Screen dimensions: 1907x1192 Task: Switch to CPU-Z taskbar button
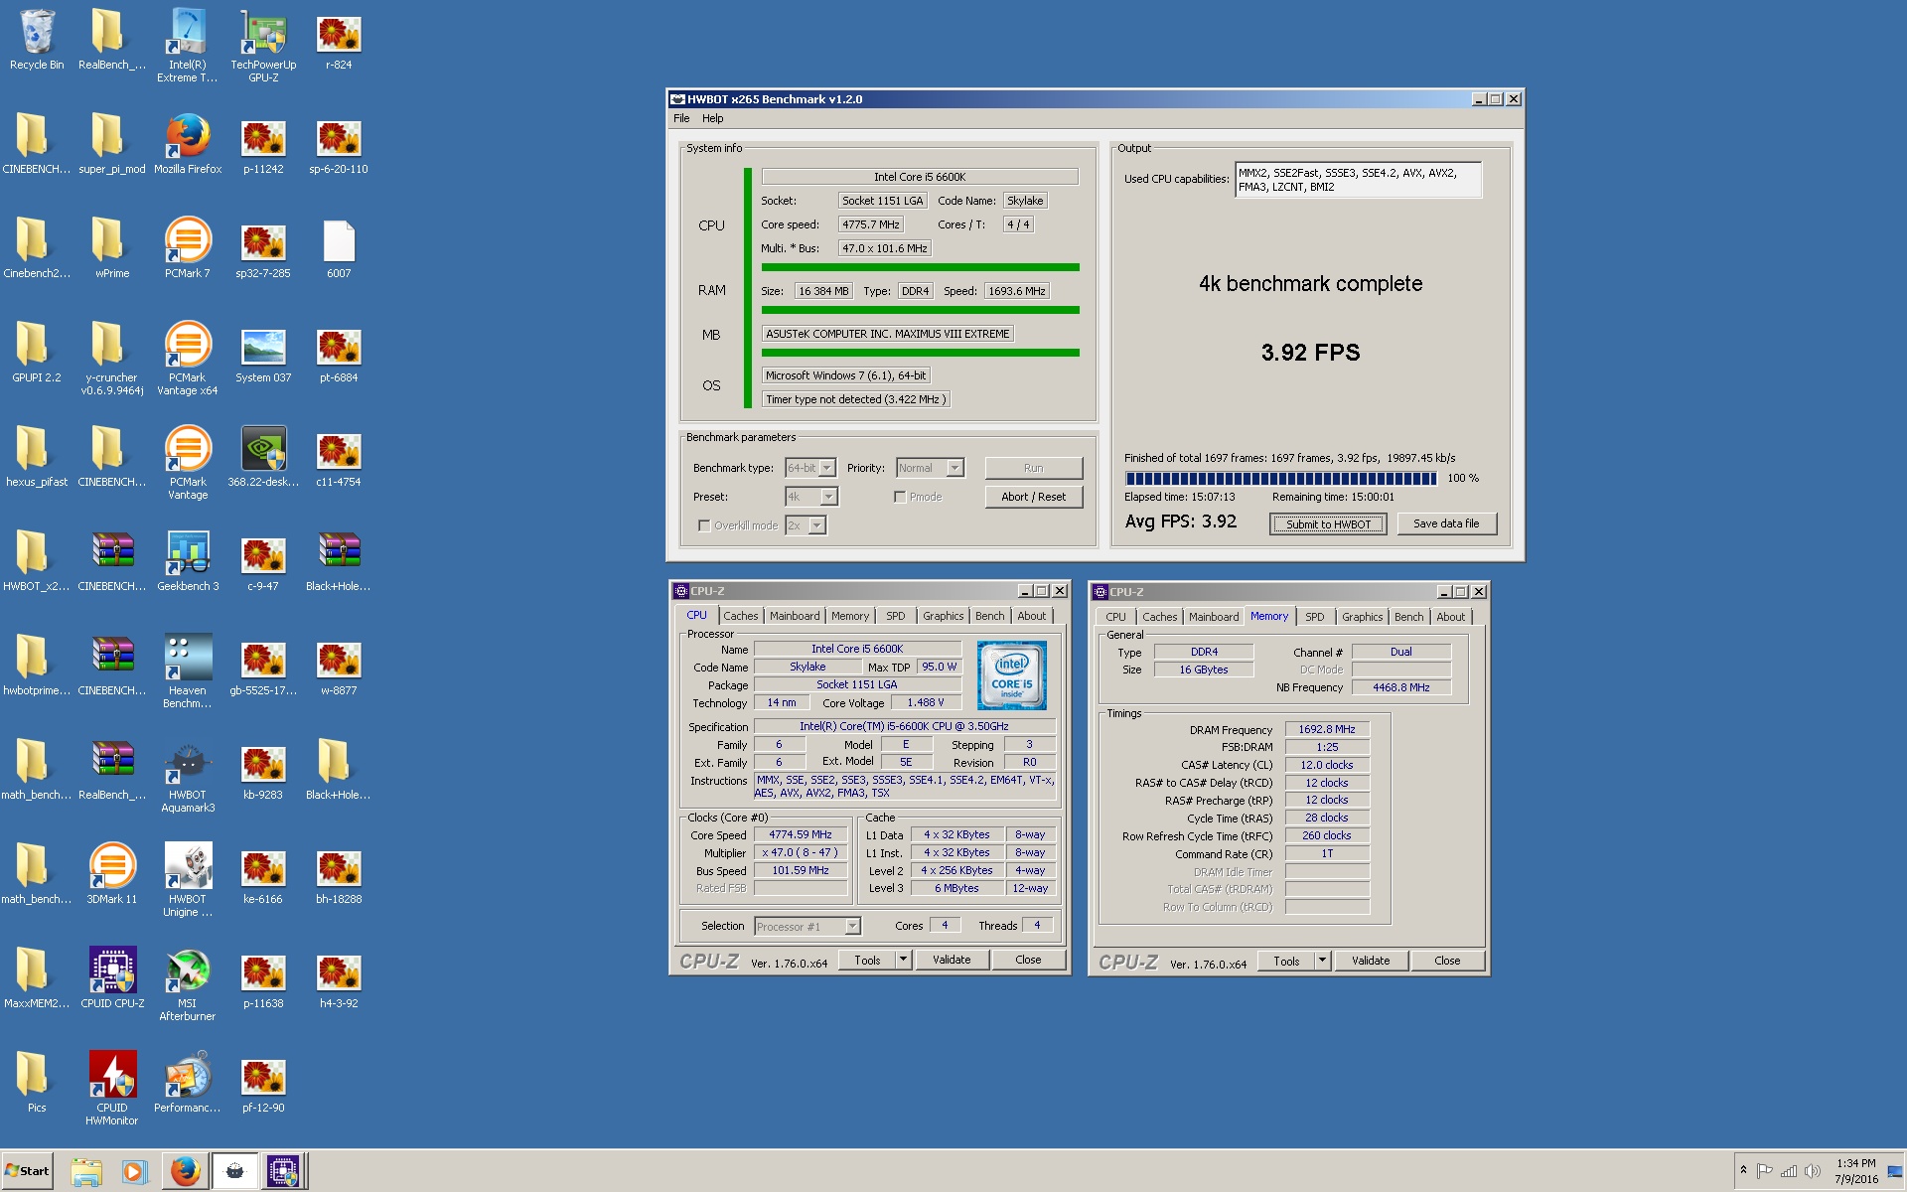tap(282, 1172)
